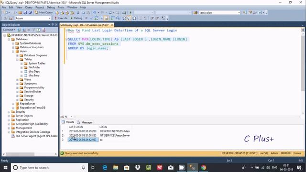The image size is (306, 172).
Task: Click the Open File folder icon
Action: tap(20, 12)
